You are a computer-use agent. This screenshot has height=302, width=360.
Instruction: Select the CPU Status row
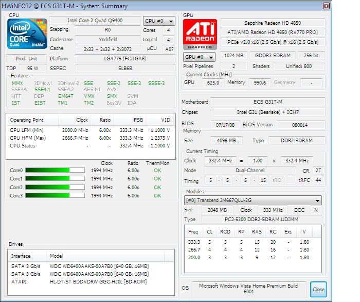pyautogui.click(x=90, y=146)
